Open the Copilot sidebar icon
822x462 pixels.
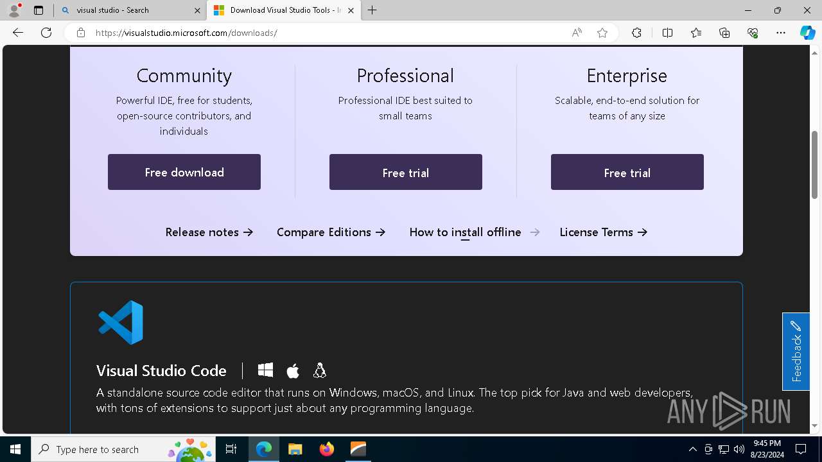point(807,33)
